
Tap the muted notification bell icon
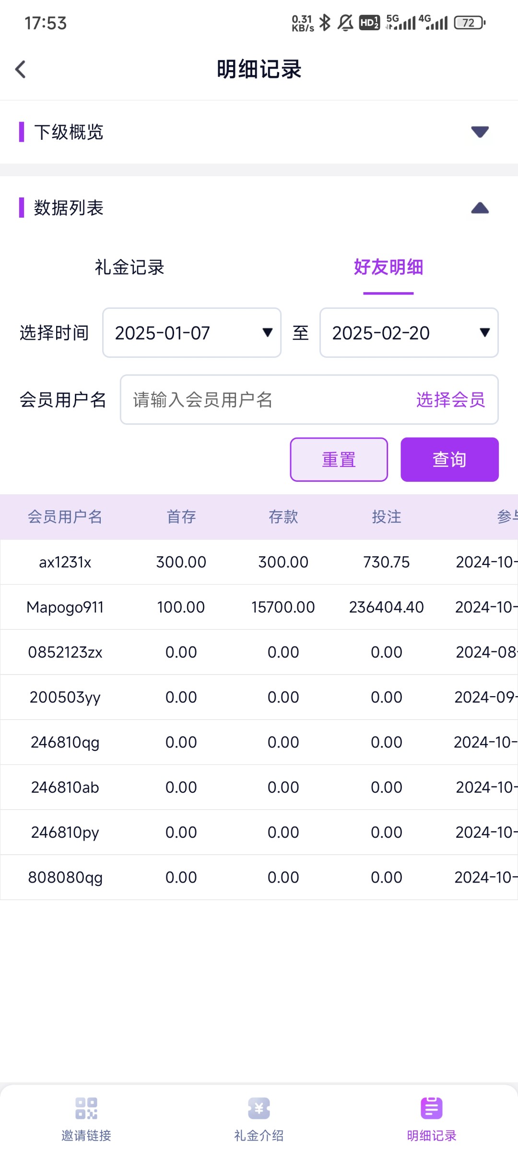pyautogui.click(x=345, y=23)
